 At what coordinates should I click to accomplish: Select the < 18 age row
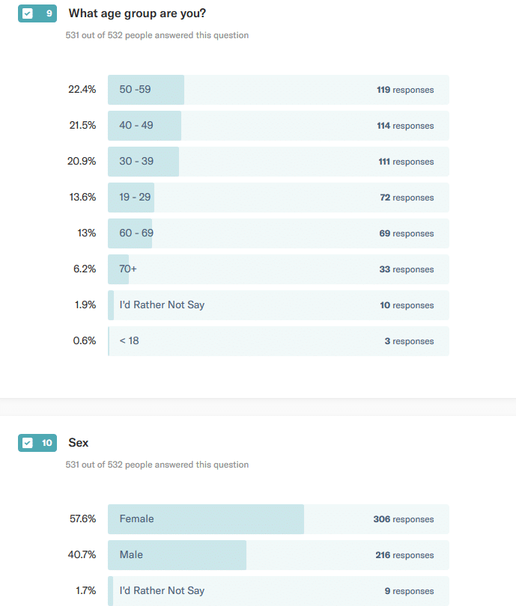click(x=278, y=341)
